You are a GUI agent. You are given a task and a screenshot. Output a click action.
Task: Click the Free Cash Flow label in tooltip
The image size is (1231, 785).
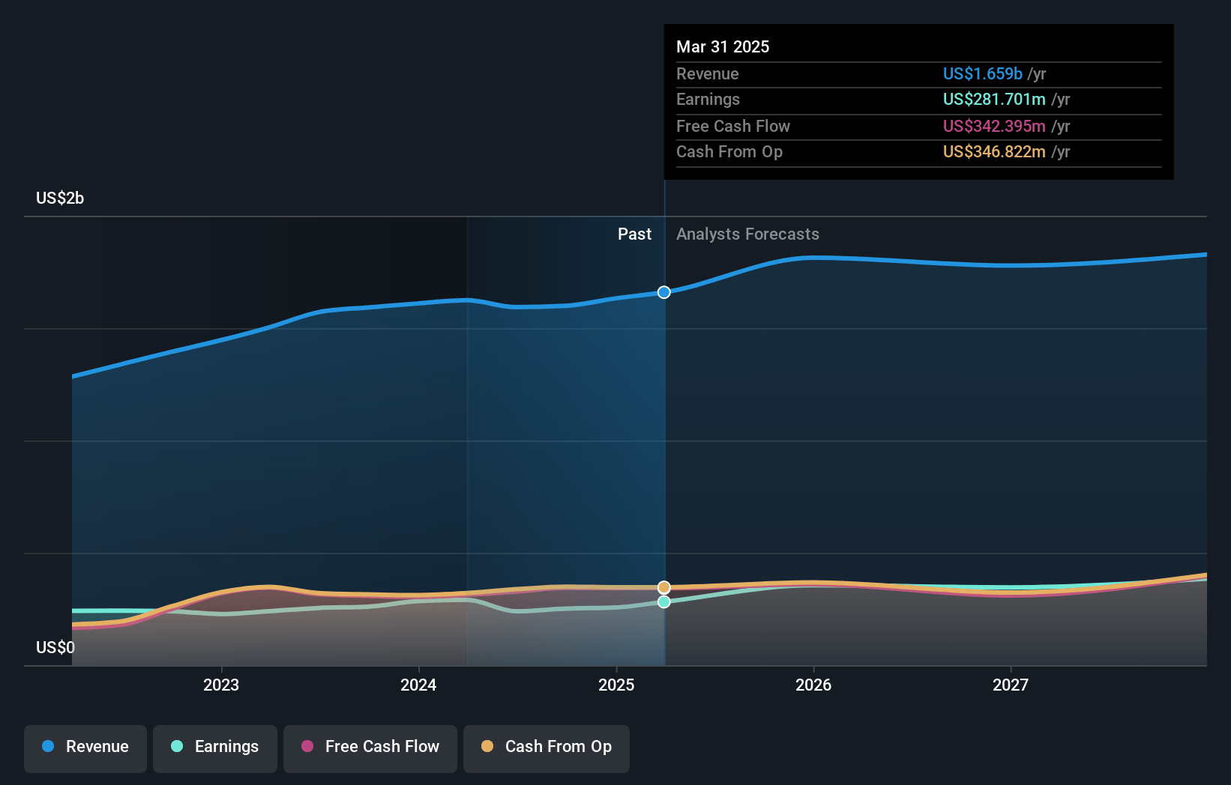click(x=733, y=126)
